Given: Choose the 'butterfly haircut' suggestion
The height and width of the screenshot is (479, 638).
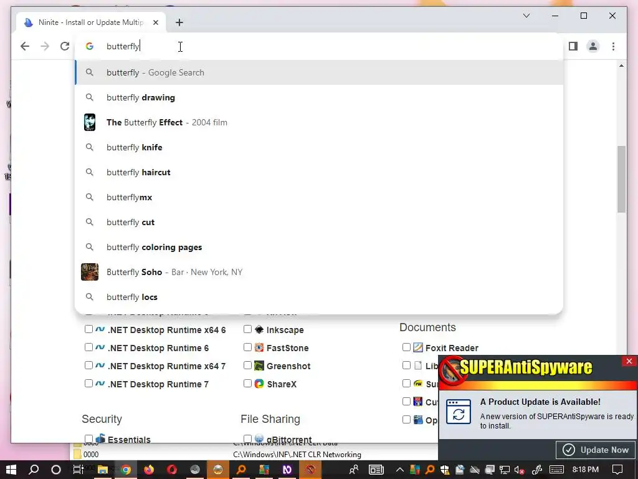Looking at the screenshot, I should (x=319, y=172).
